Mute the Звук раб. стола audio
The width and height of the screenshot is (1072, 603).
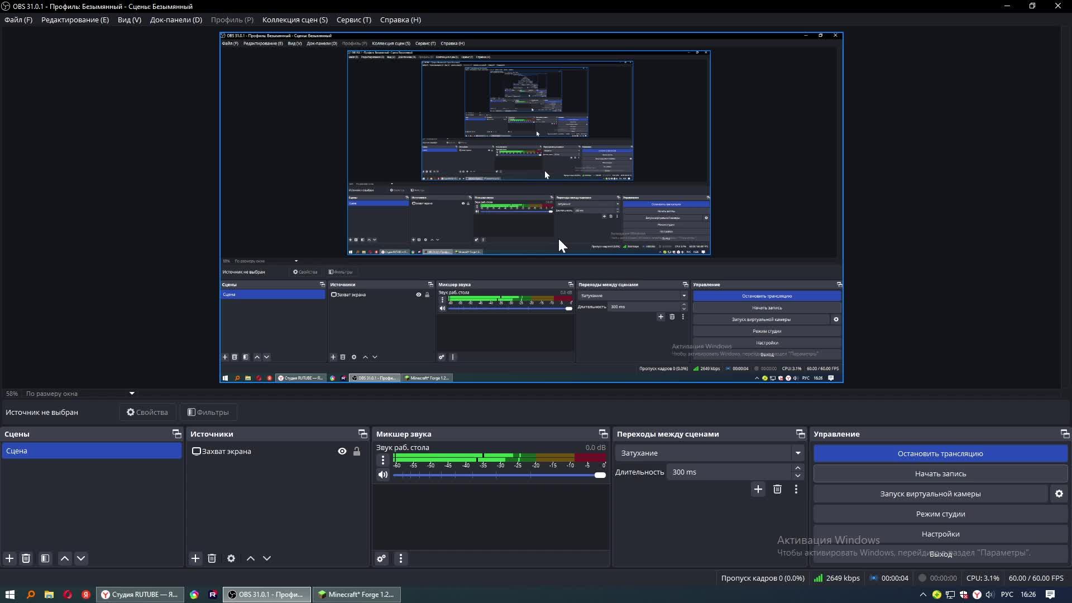coord(382,475)
